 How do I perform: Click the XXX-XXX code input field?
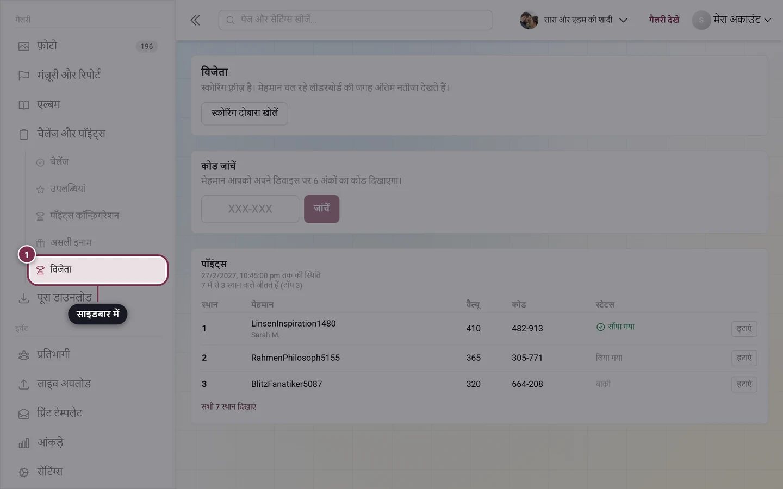(250, 209)
